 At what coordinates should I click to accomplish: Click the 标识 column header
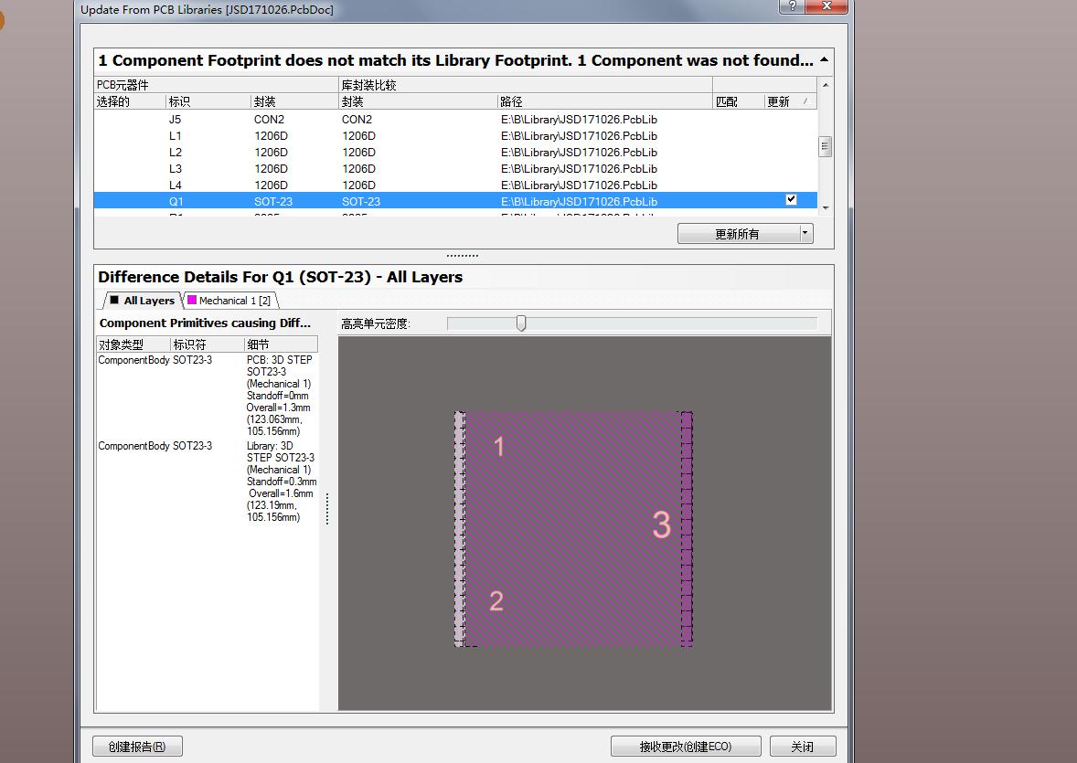(208, 101)
